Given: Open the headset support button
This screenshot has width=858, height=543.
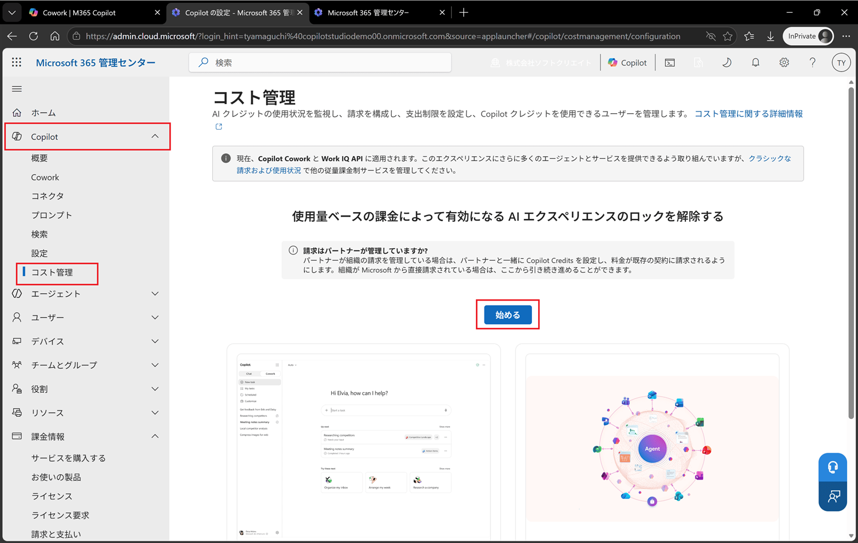Looking at the screenshot, I should coord(833,468).
